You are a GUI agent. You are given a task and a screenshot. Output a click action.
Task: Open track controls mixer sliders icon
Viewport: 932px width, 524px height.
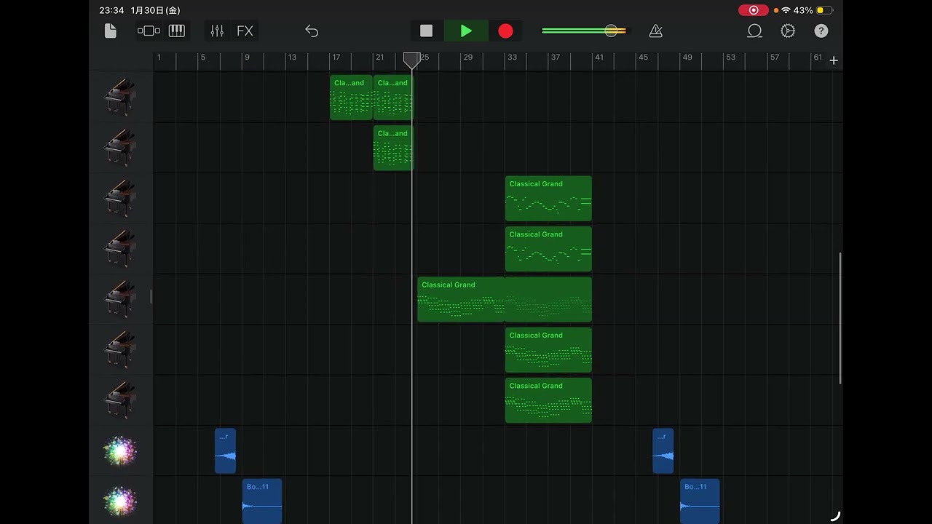click(x=217, y=31)
